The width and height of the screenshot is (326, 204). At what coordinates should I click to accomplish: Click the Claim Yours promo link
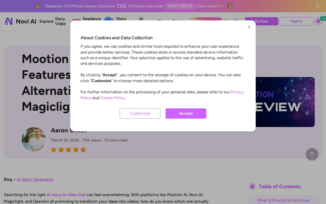click(209, 6)
